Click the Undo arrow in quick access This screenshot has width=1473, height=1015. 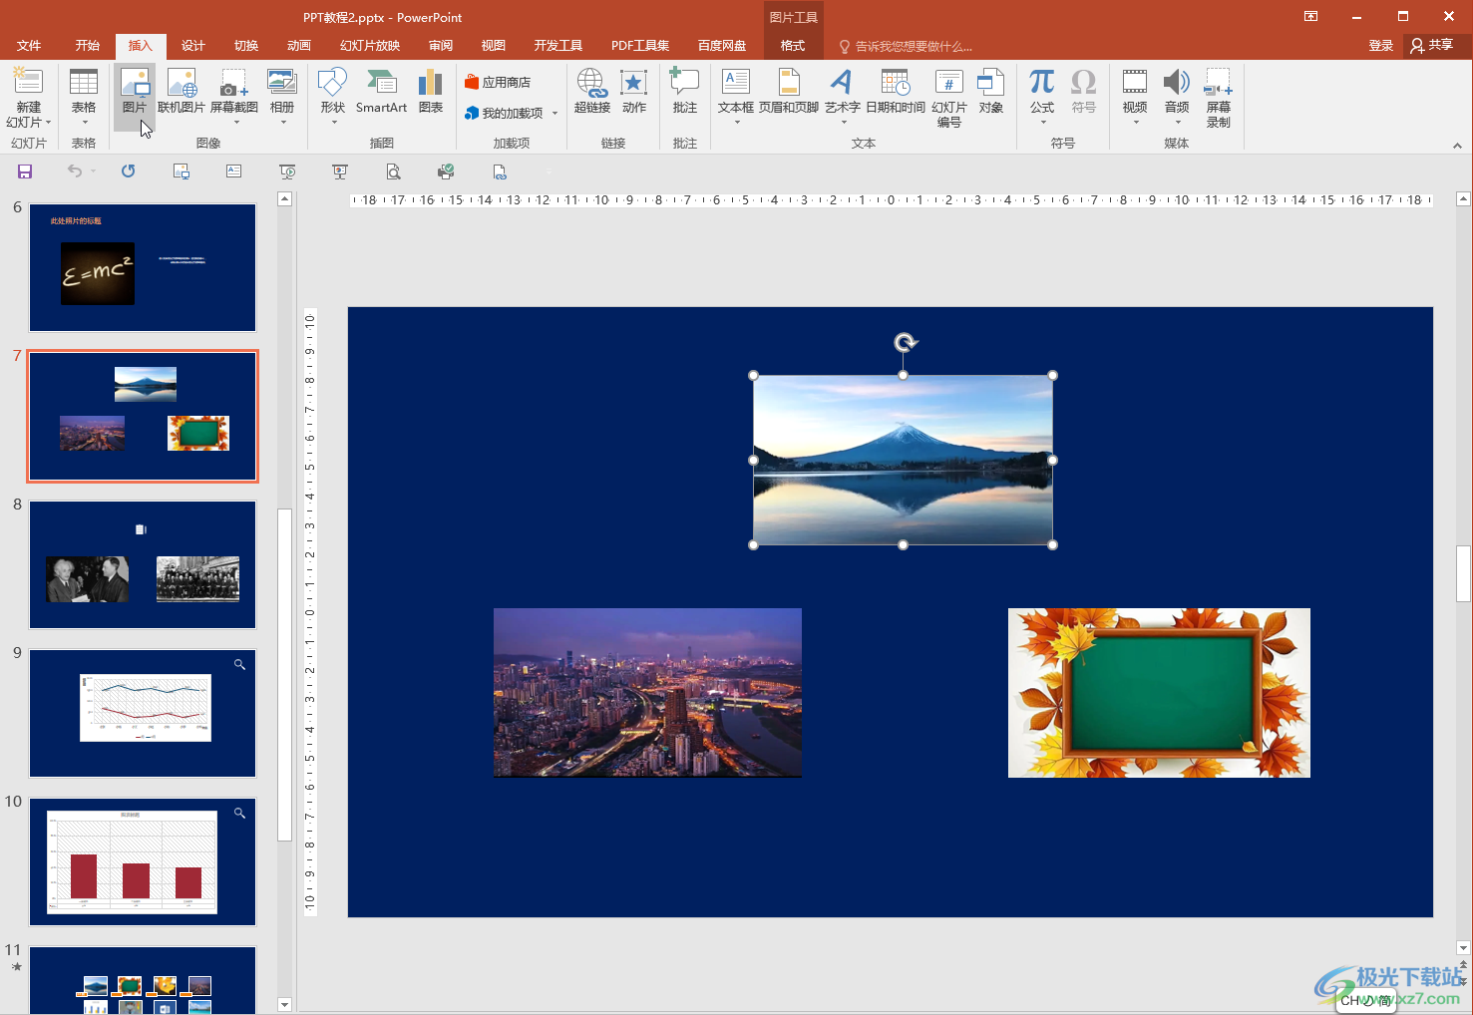75,171
